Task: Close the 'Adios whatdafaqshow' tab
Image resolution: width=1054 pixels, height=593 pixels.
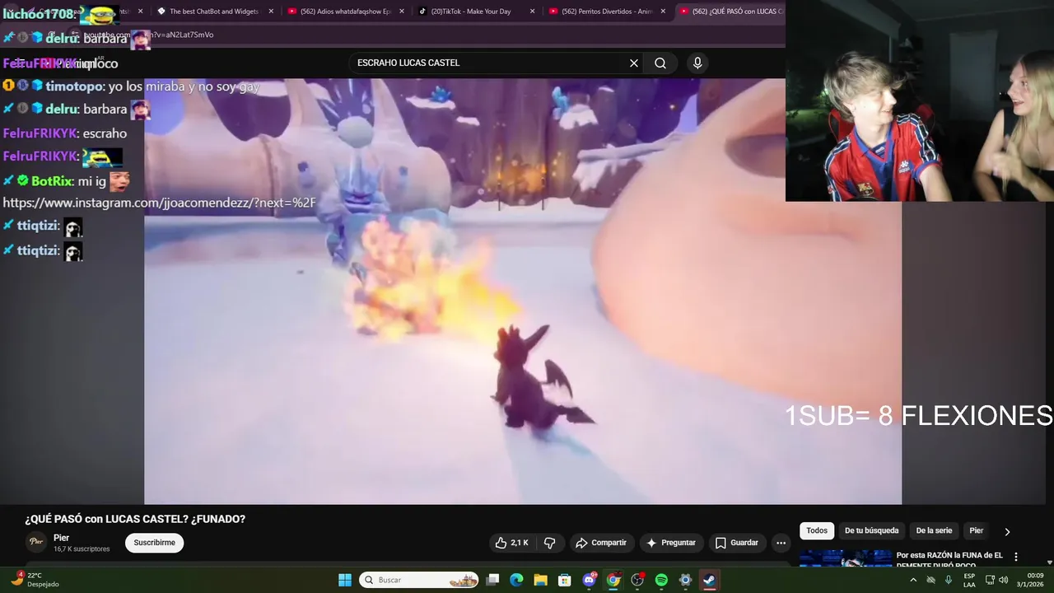Action: 401,12
